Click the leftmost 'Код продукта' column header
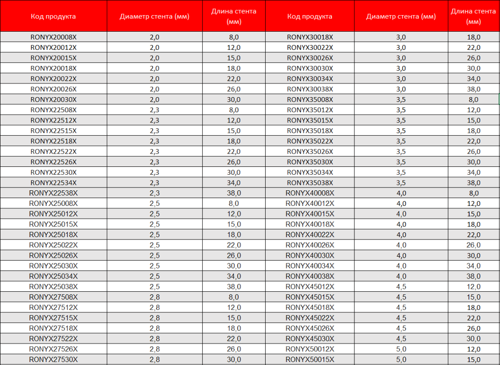Screen dimensions: 500x365 [x=53, y=16]
